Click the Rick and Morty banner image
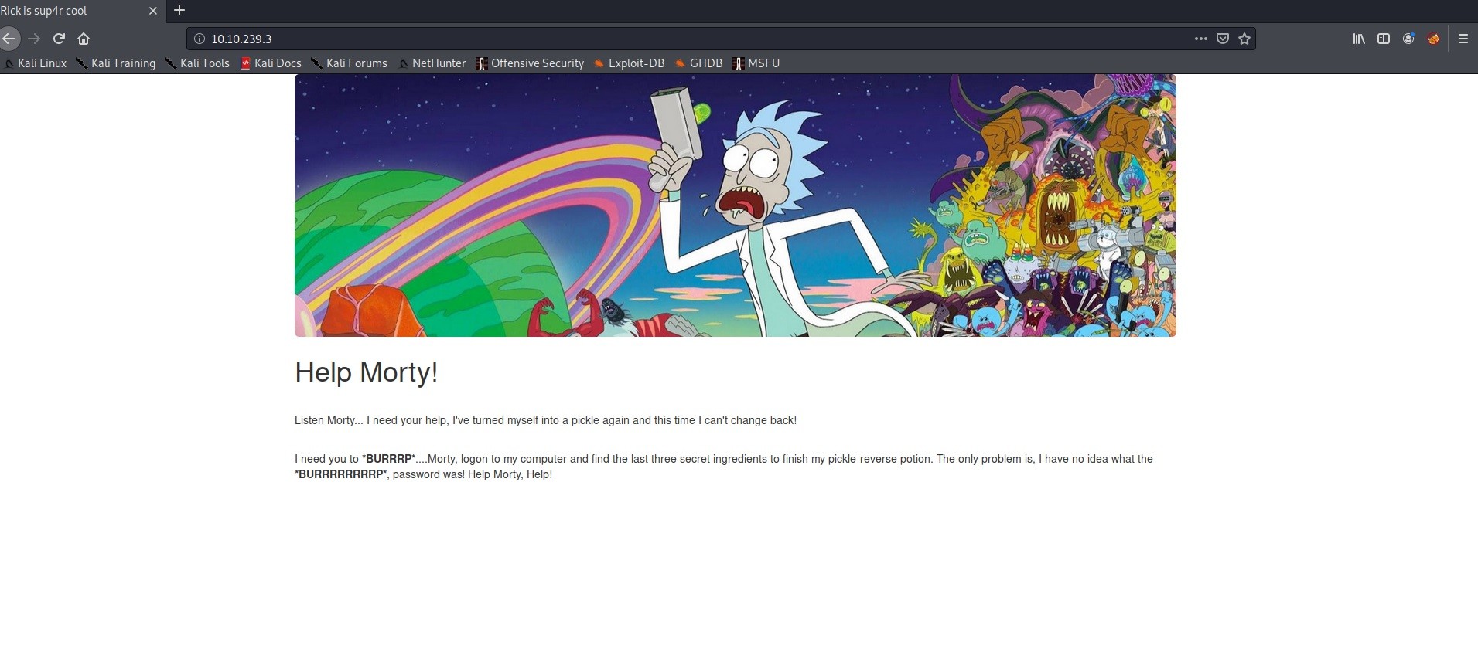Image resolution: width=1478 pixels, height=662 pixels. tap(735, 205)
